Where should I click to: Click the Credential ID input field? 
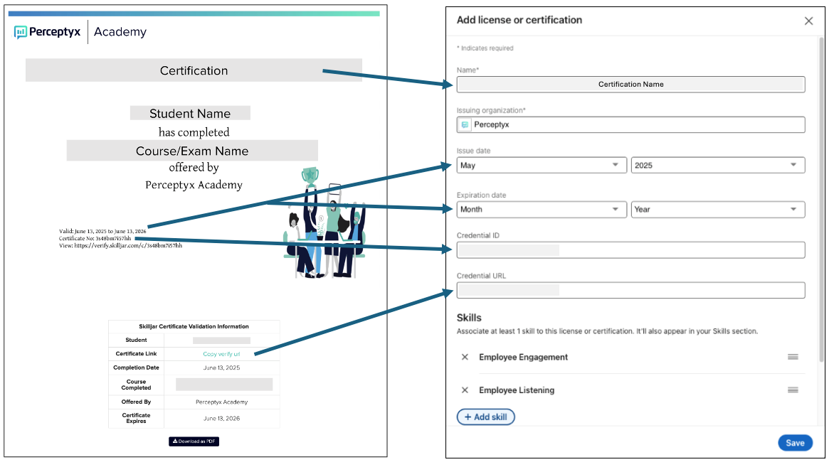click(x=630, y=250)
